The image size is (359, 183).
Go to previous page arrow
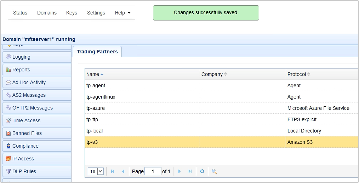[x=123, y=171]
